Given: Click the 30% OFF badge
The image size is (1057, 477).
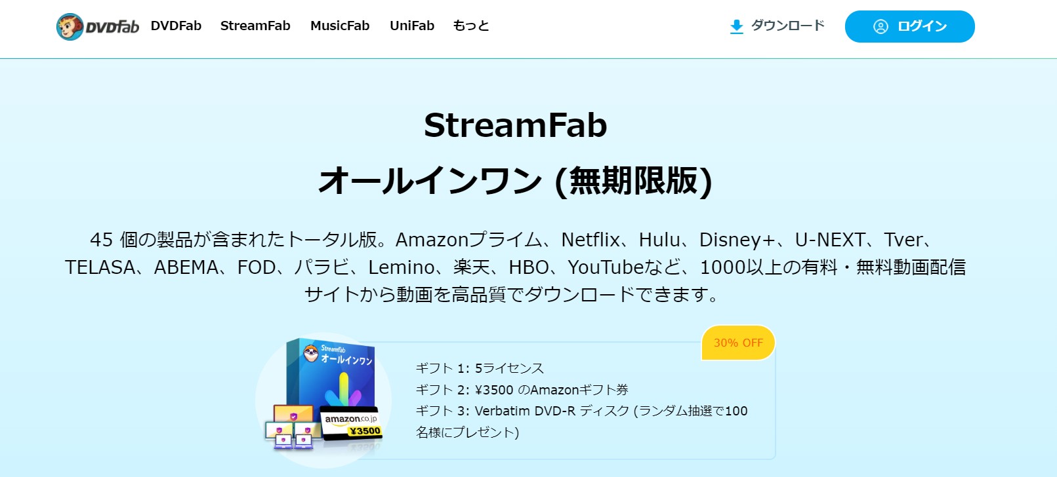Looking at the screenshot, I should [x=738, y=343].
